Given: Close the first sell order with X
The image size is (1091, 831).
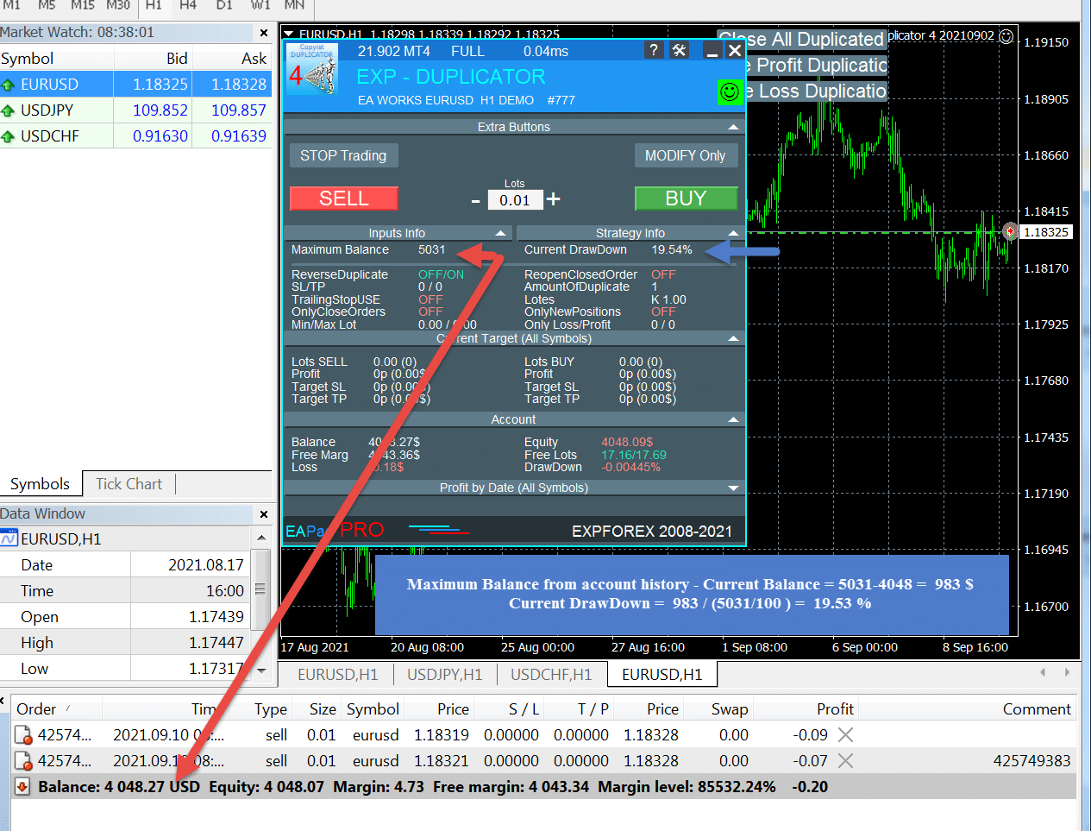Looking at the screenshot, I should (x=845, y=735).
